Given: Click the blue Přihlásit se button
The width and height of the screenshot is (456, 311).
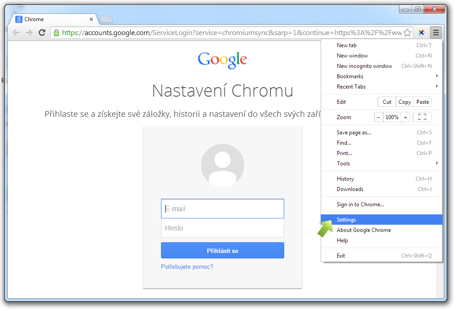Looking at the screenshot, I should [x=223, y=250].
